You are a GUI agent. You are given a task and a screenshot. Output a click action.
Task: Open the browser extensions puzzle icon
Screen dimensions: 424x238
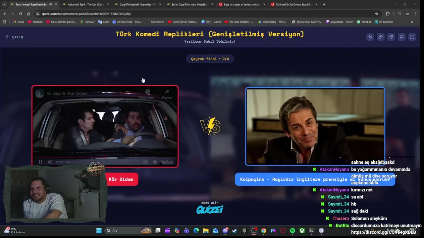(x=388, y=14)
